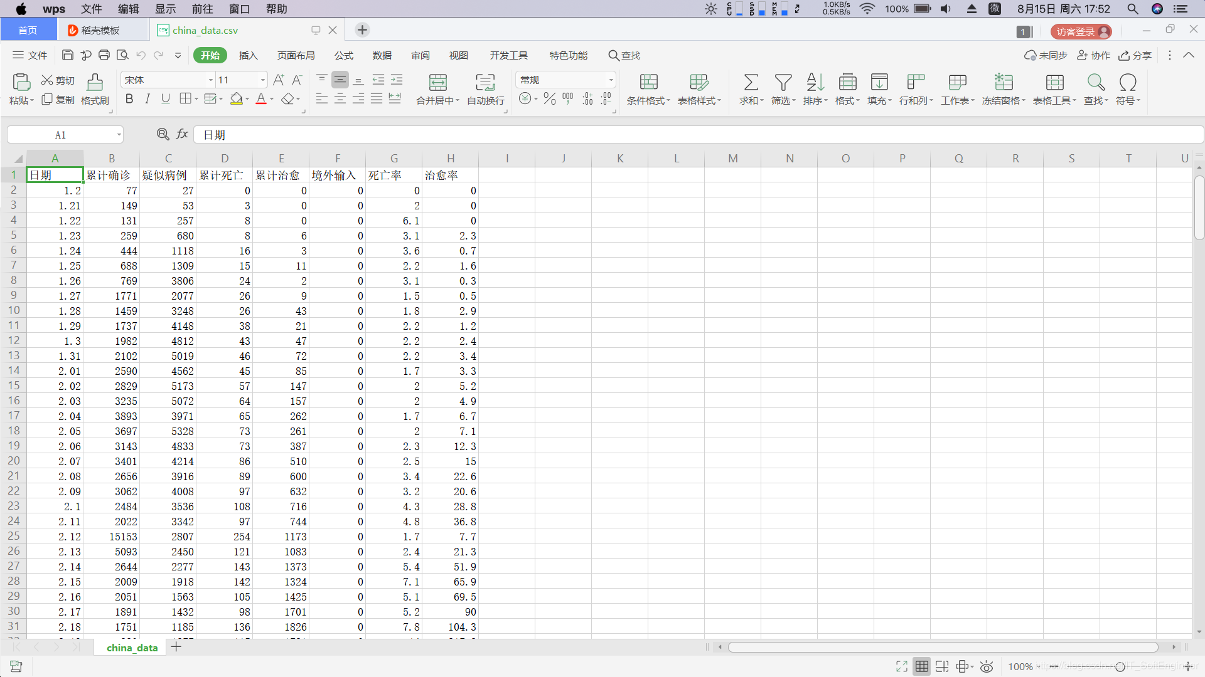Toggle full screen view in status bar
The width and height of the screenshot is (1205, 677).
(902, 666)
